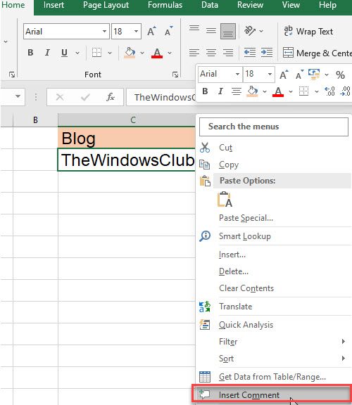Expand the Name Box dropdown
Screen dimensions: 352x405
coord(18,96)
